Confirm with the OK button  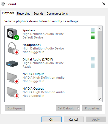click(x=51, y=120)
